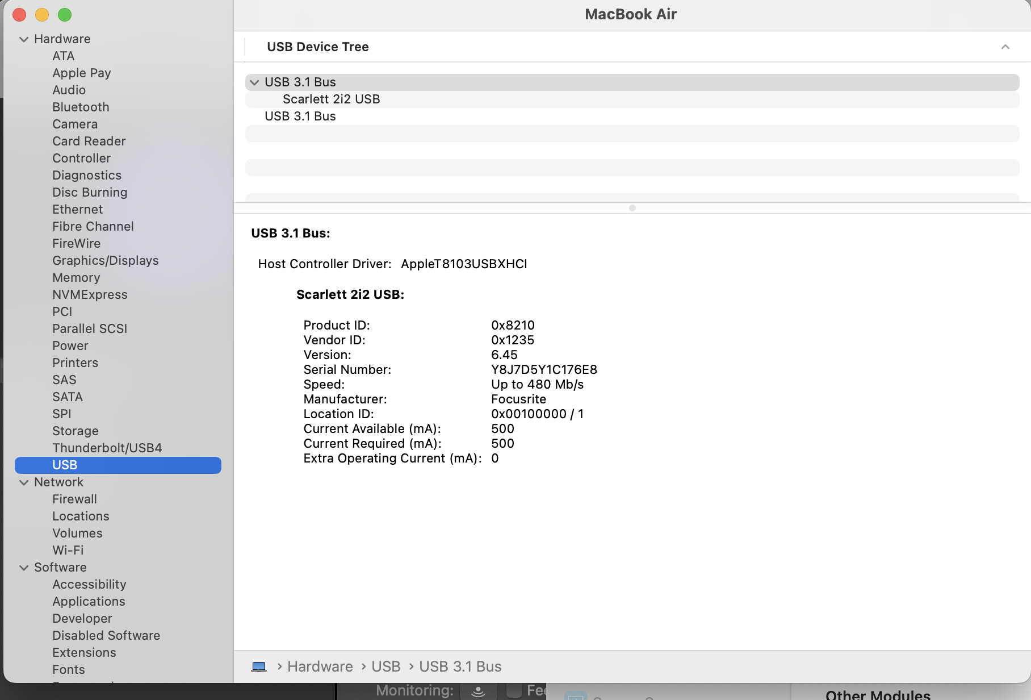Screen dimensions: 1031x700
Task: Select Accessibility under Software
Action: (x=89, y=584)
